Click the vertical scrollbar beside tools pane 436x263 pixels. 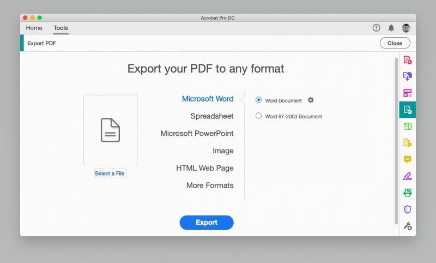tap(396, 141)
